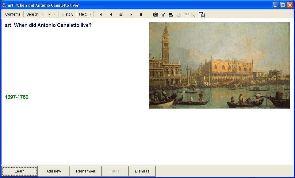Image resolution: width=295 pixels, height=178 pixels.
Task: Expand the Next dropdown arrow
Action: coord(90,14)
